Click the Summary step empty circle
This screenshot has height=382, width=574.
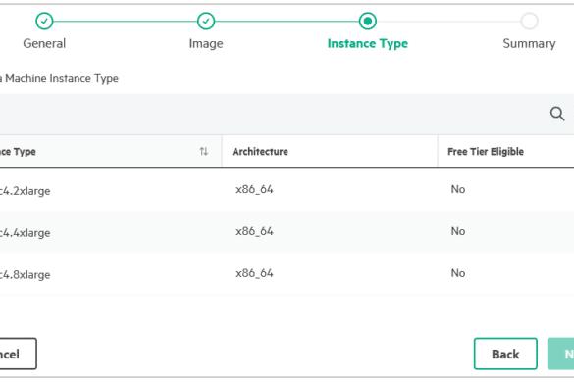529,22
